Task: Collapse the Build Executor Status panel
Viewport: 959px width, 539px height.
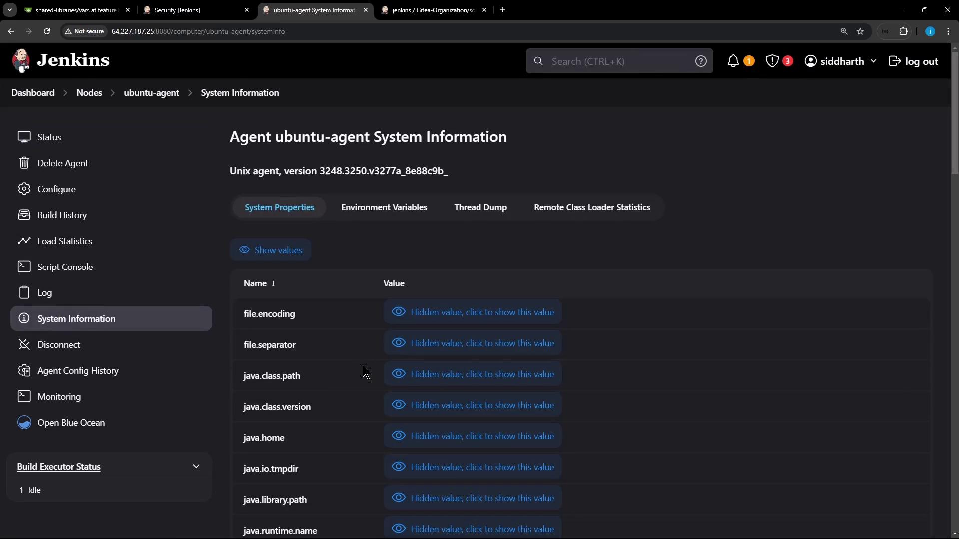Action: point(196,466)
